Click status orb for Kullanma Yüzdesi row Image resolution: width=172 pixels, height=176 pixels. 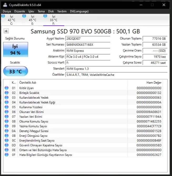[7, 107]
